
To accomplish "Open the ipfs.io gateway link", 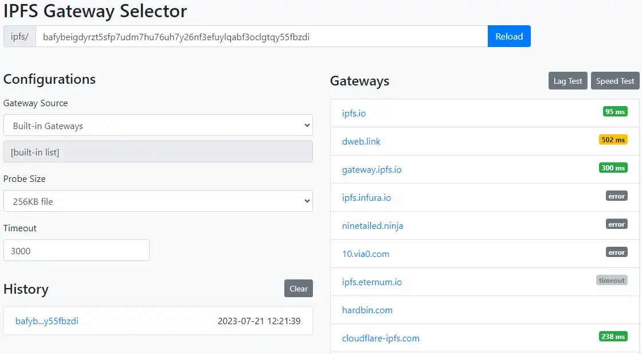I will 354,113.
